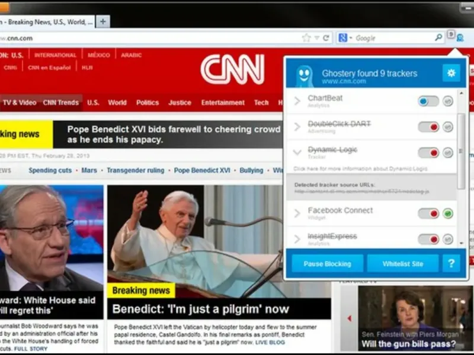The image size is (474, 355).
Task: Click Whitelist Site button
Action: [403, 263]
